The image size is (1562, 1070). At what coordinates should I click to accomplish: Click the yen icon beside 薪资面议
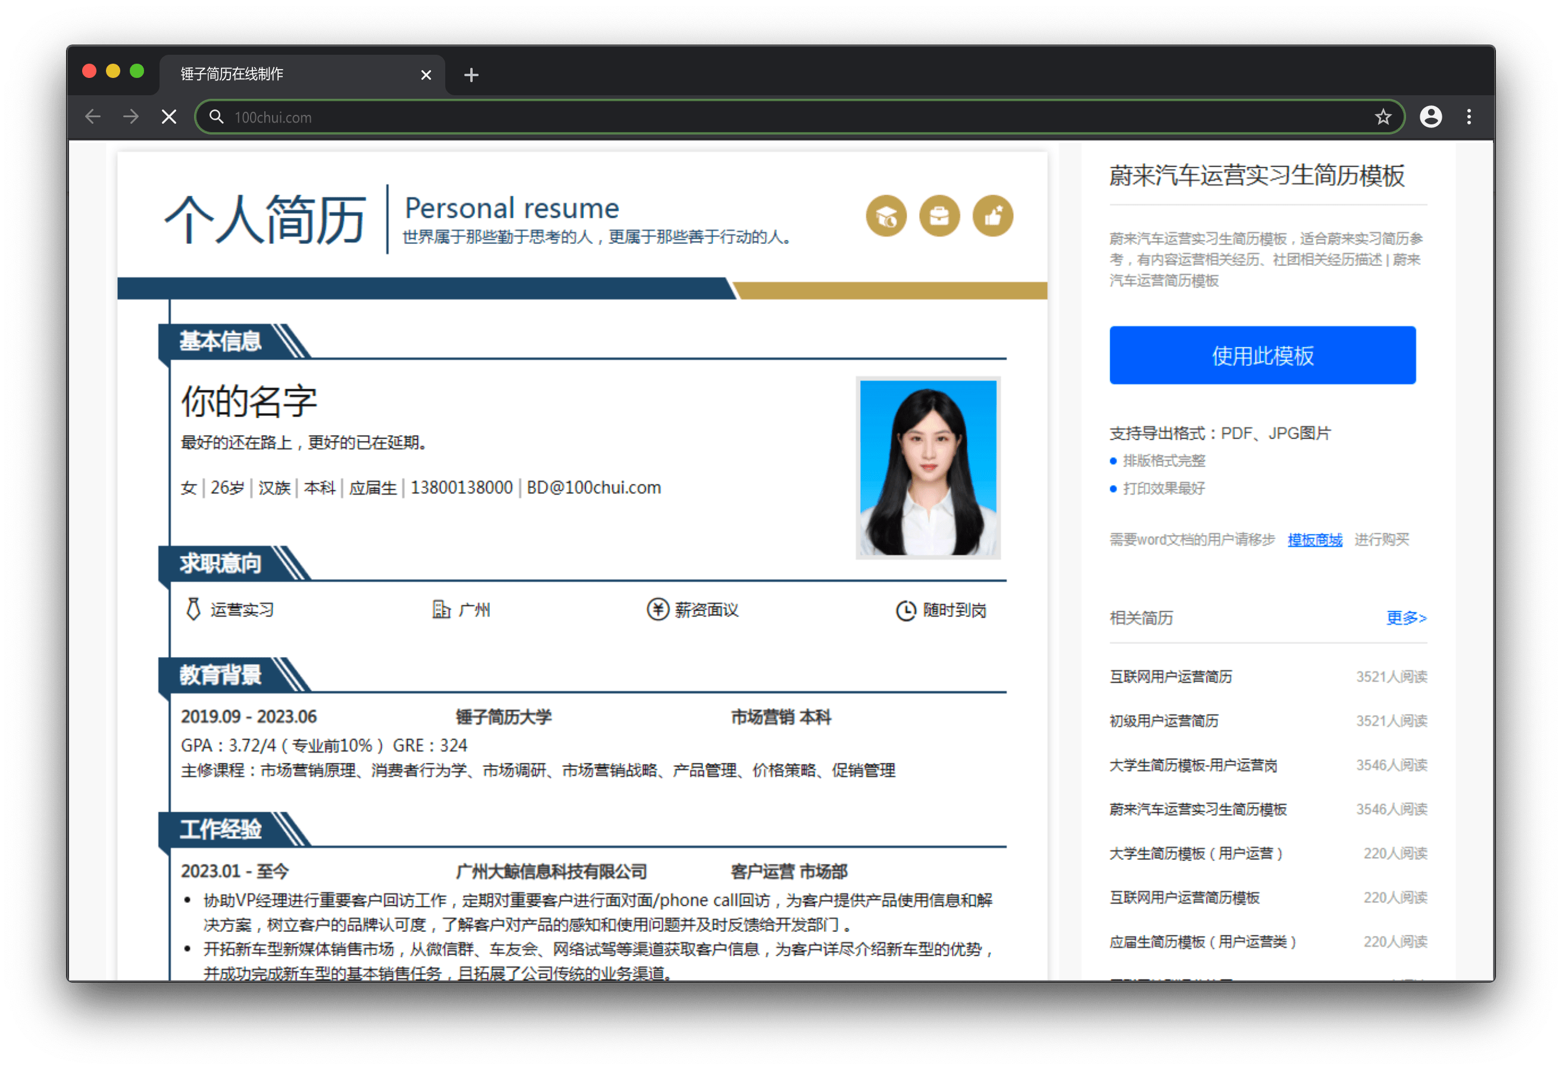coord(657,609)
